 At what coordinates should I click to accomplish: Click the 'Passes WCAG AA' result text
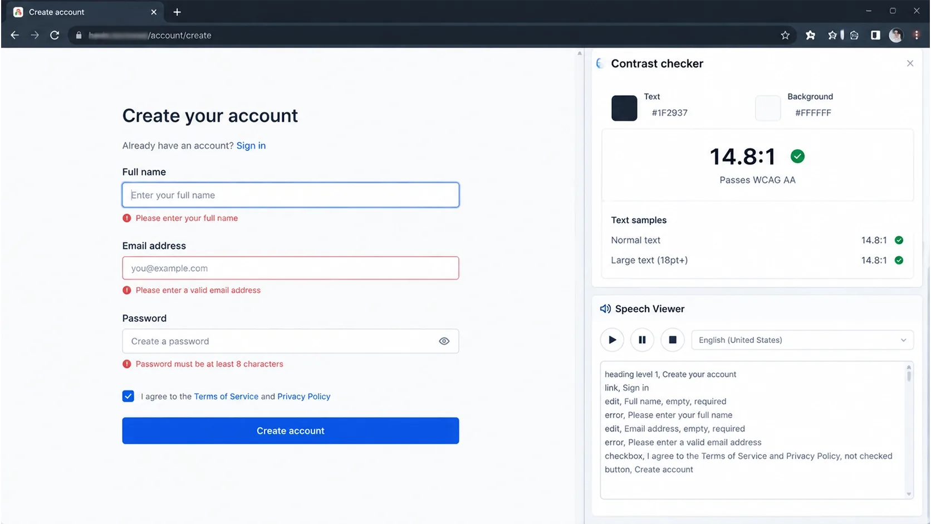tap(757, 180)
